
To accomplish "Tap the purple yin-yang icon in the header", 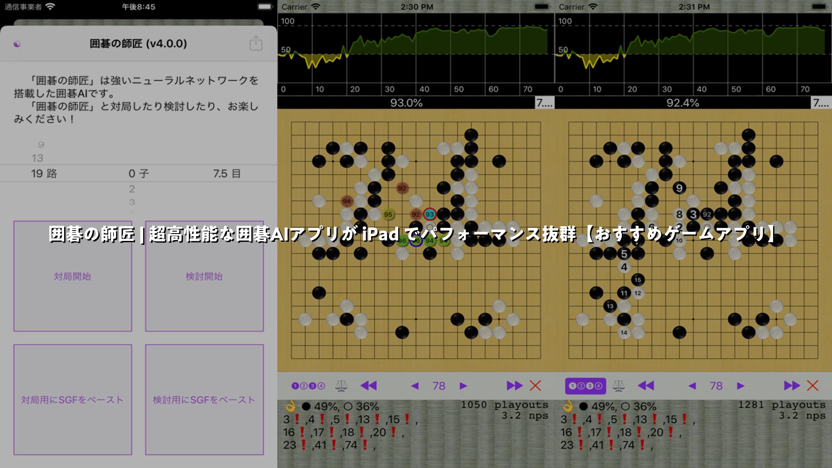I will click(x=17, y=44).
